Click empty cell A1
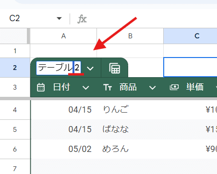The height and width of the screenshot is (174, 217). click(x=63, y=51)
